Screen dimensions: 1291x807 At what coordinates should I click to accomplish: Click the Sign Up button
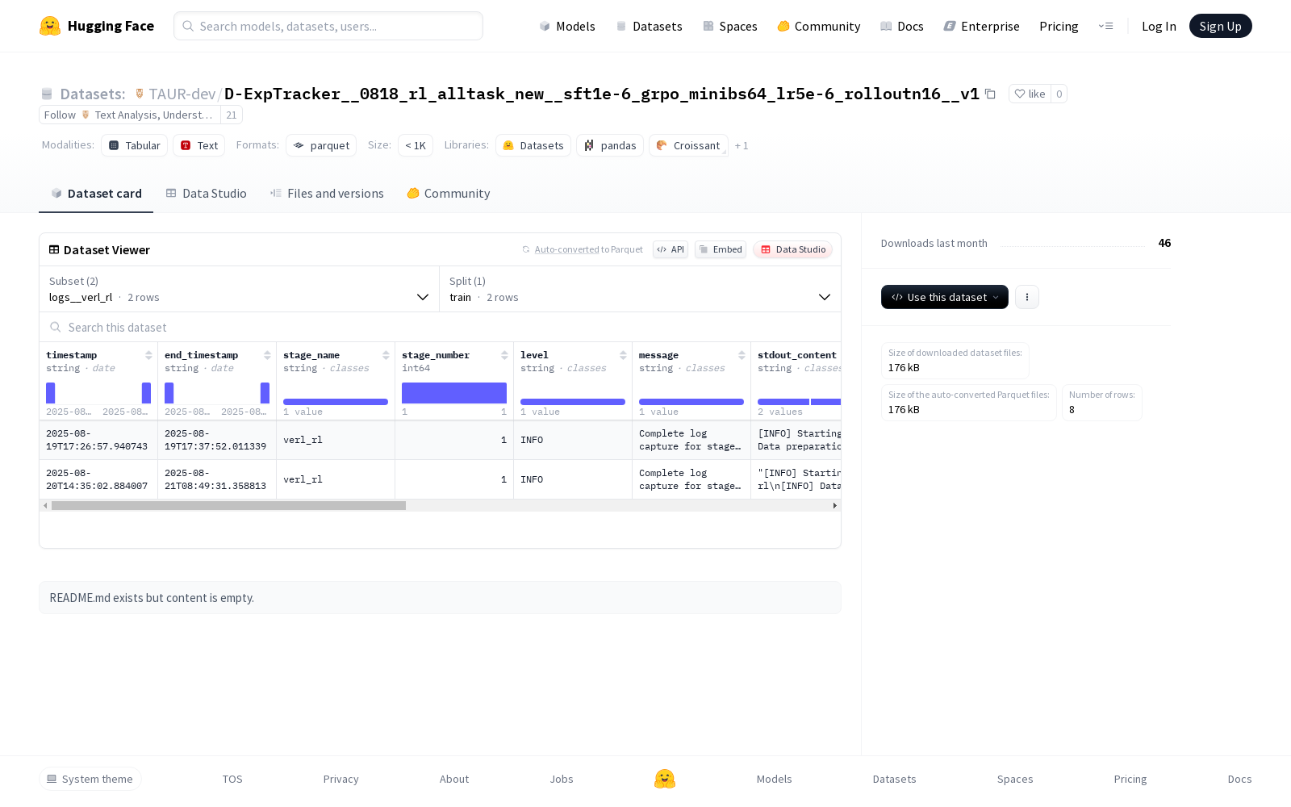point(1220,26)
